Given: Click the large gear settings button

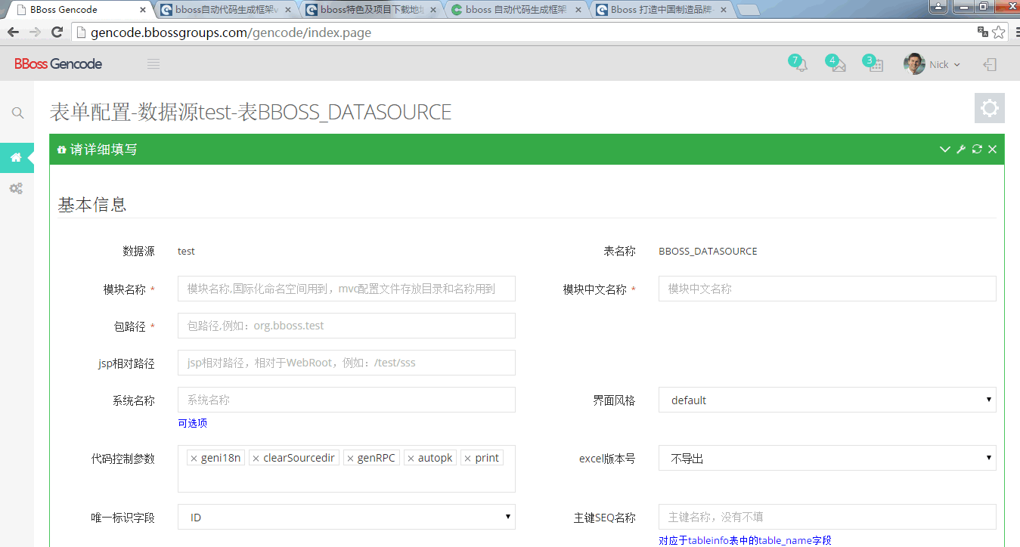Looking at the screenshot, I should [989, 108].
